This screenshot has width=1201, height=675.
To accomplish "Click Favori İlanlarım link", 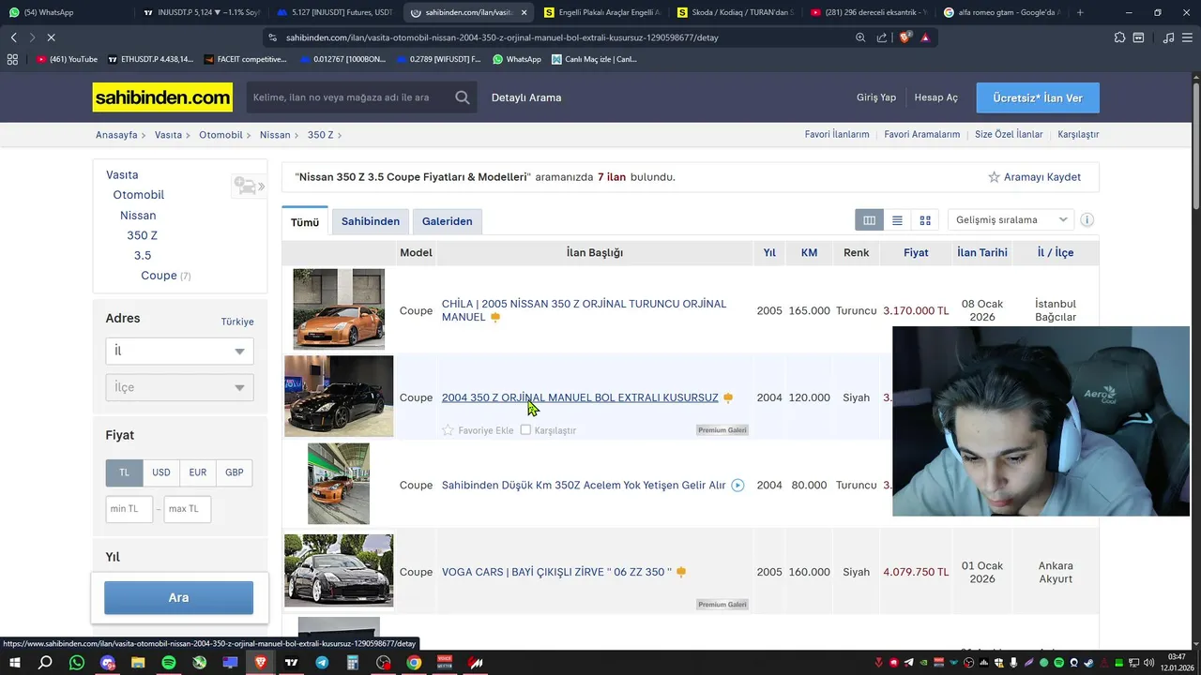I will point(837,135).
